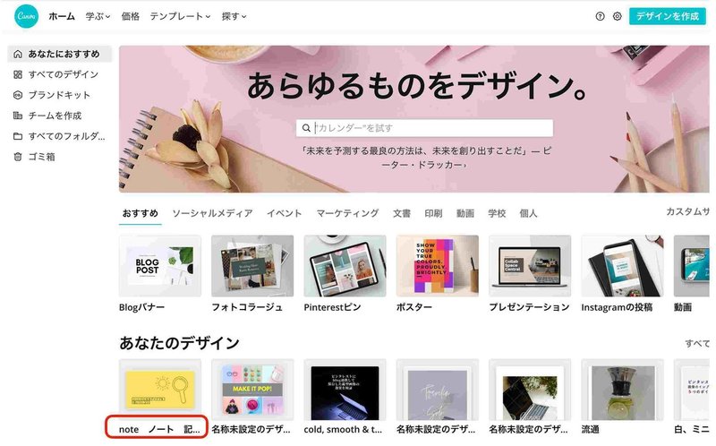716x446 pixels.
Task: Click the デザインを作成 button
Action: 667,16
